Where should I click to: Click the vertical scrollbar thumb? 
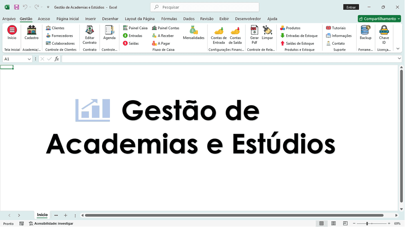click(x=401, y=136)
